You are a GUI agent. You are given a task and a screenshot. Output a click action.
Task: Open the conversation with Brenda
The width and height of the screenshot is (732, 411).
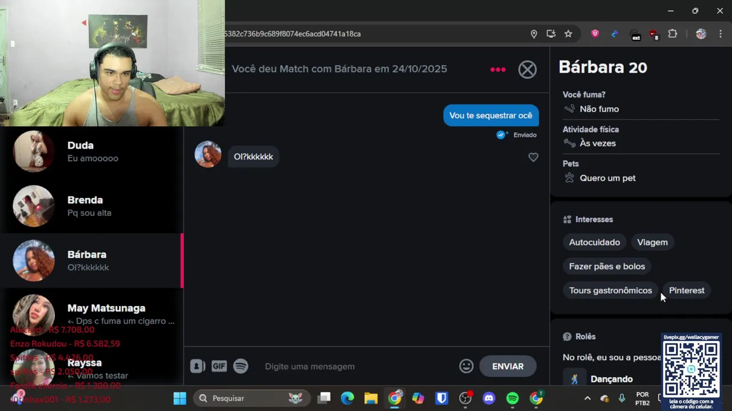91,206
